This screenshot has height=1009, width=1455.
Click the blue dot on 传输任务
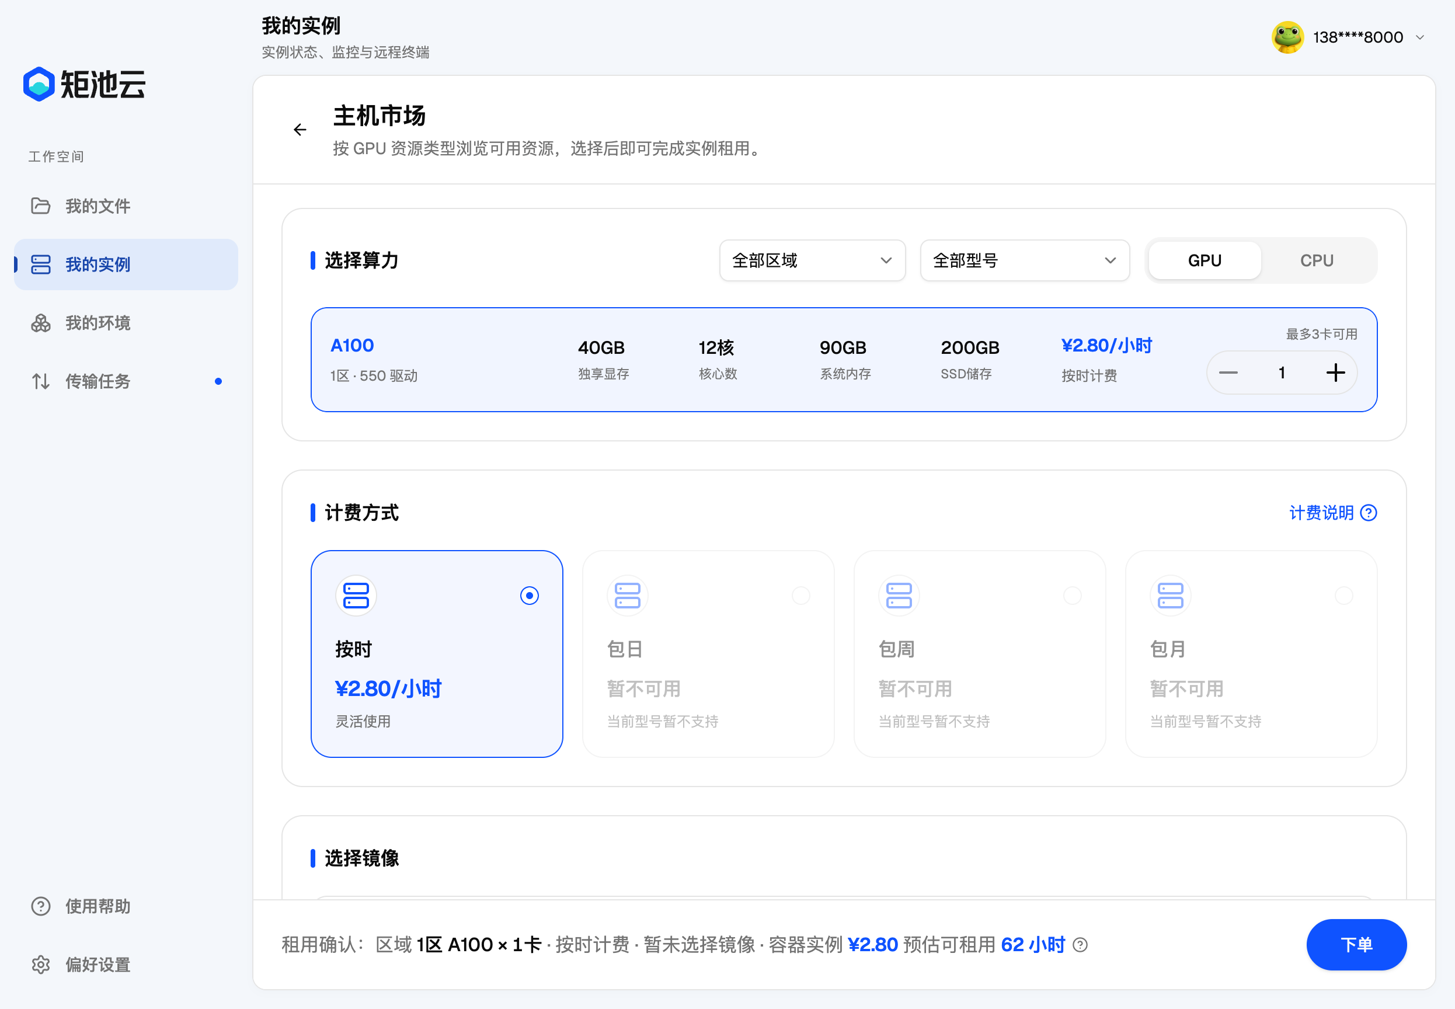[x=218, y=381]
